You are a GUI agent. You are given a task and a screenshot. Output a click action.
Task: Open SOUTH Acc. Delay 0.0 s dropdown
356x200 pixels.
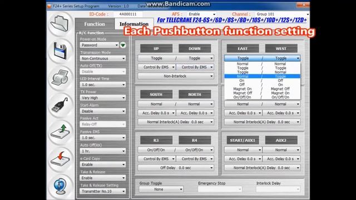click(x=156, y=113)
